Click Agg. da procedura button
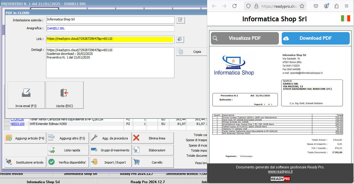The height and width of the screenshot is (184, 354). pyautogui.click(x=111, y=138)
